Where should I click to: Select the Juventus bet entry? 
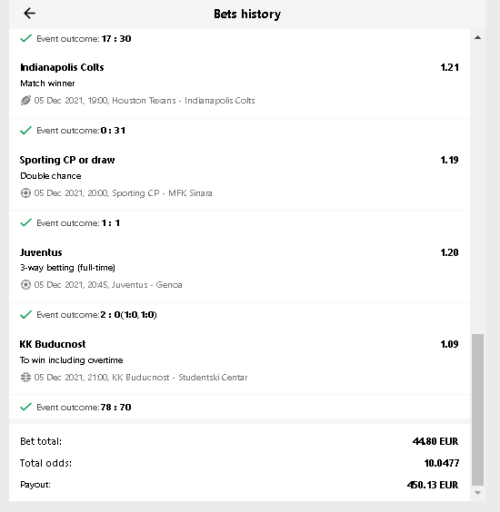(41, 252)
